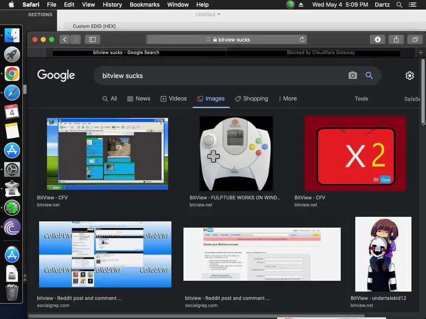Open the History menu
The width and height of the screenshot is (426, 319).
pos(112,5)
